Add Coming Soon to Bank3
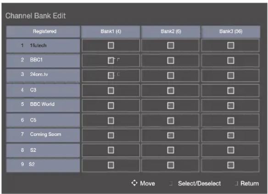This screenshot has width=268, height=194. (x=231, y=135)
